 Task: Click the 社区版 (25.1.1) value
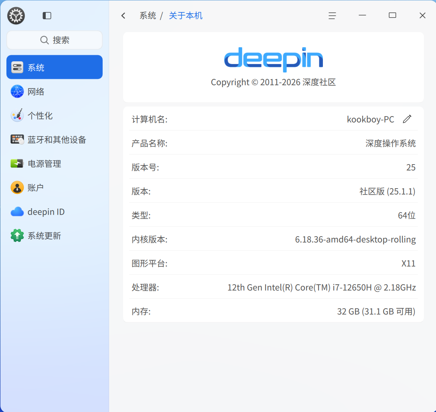pyautogui.click(x=387, y=191)
